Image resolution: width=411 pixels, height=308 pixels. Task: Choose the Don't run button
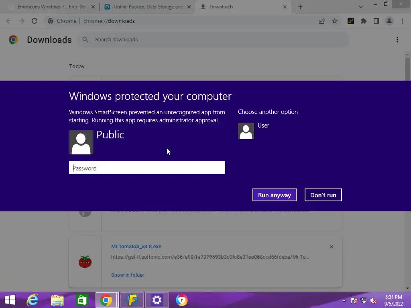pyautogui.click(x=323, y=195)
